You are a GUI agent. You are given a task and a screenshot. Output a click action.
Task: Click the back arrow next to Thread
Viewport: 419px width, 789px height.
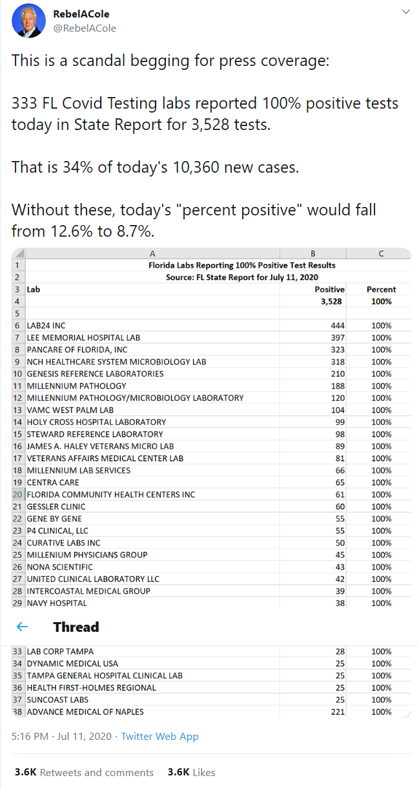coord(23,627)
